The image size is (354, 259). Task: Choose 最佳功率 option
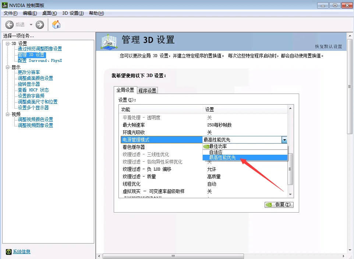[x=245, y=147]
